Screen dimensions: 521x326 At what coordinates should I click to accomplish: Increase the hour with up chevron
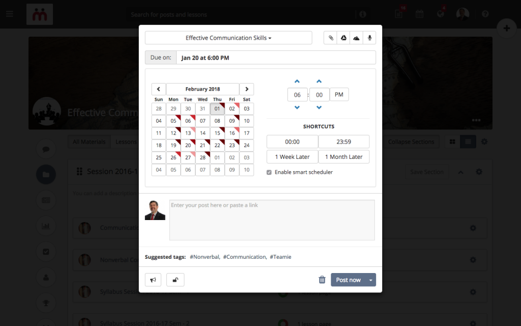(297, 81)
